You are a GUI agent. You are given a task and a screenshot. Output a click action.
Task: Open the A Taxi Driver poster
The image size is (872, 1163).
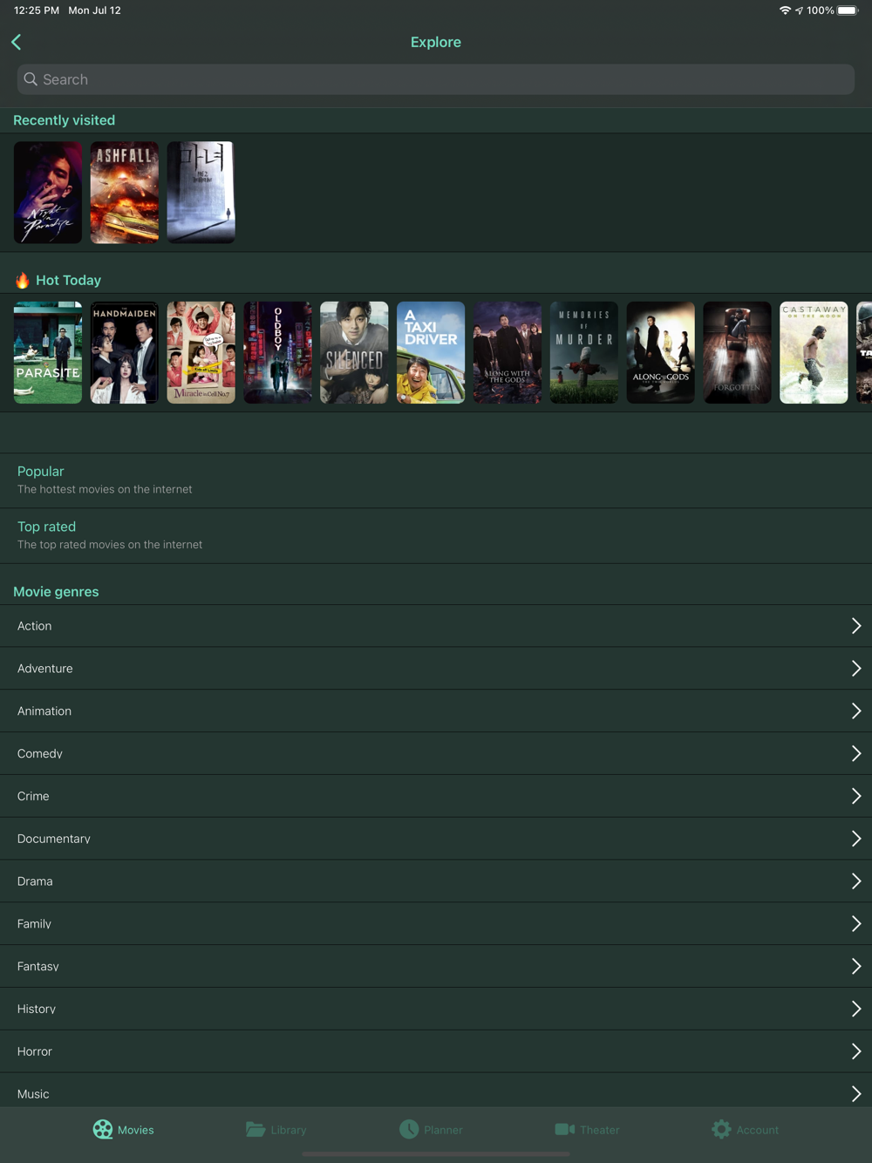431,352
